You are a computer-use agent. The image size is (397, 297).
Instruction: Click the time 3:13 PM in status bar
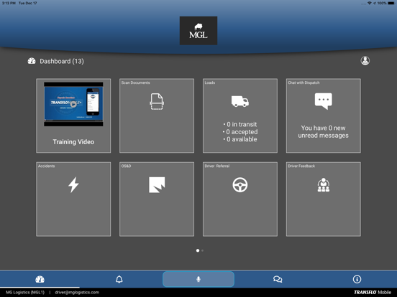coord(9,3)
